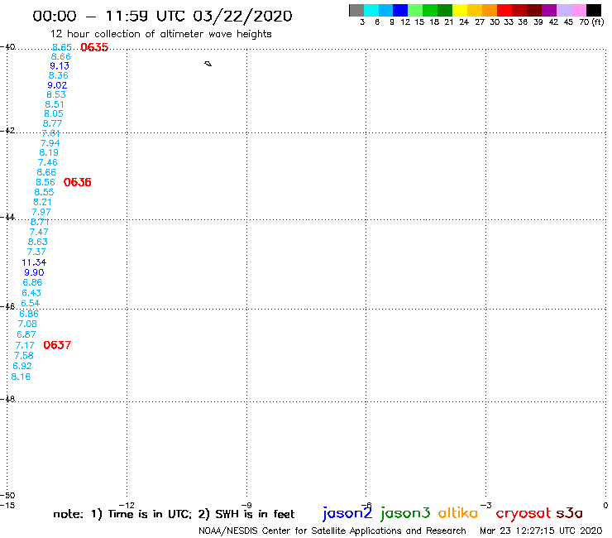This screenshot has height=538, width=612.
Task: Click the date range title 00:00 – 11:59 UTC
Action: [x=162, y=16]
